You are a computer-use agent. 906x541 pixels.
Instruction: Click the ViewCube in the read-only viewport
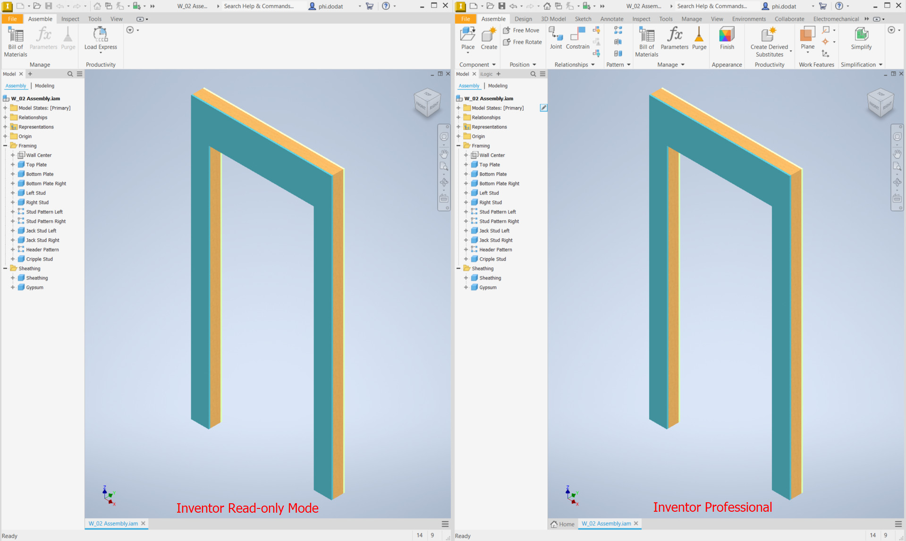click(427, 103)
